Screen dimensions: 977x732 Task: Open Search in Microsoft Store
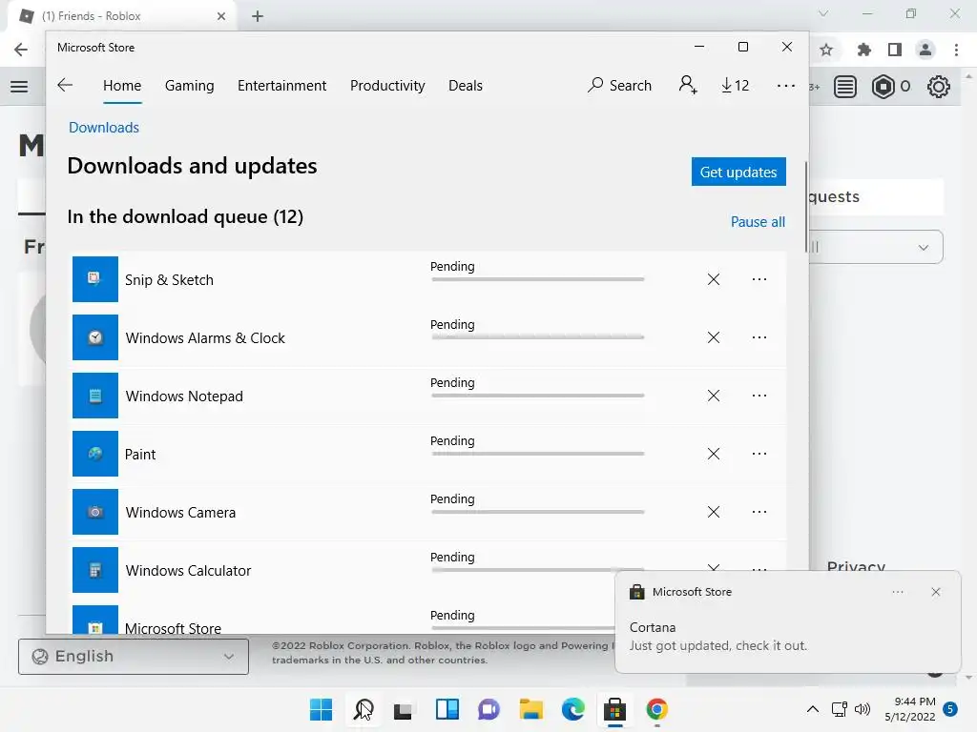[x=619, y=85]
